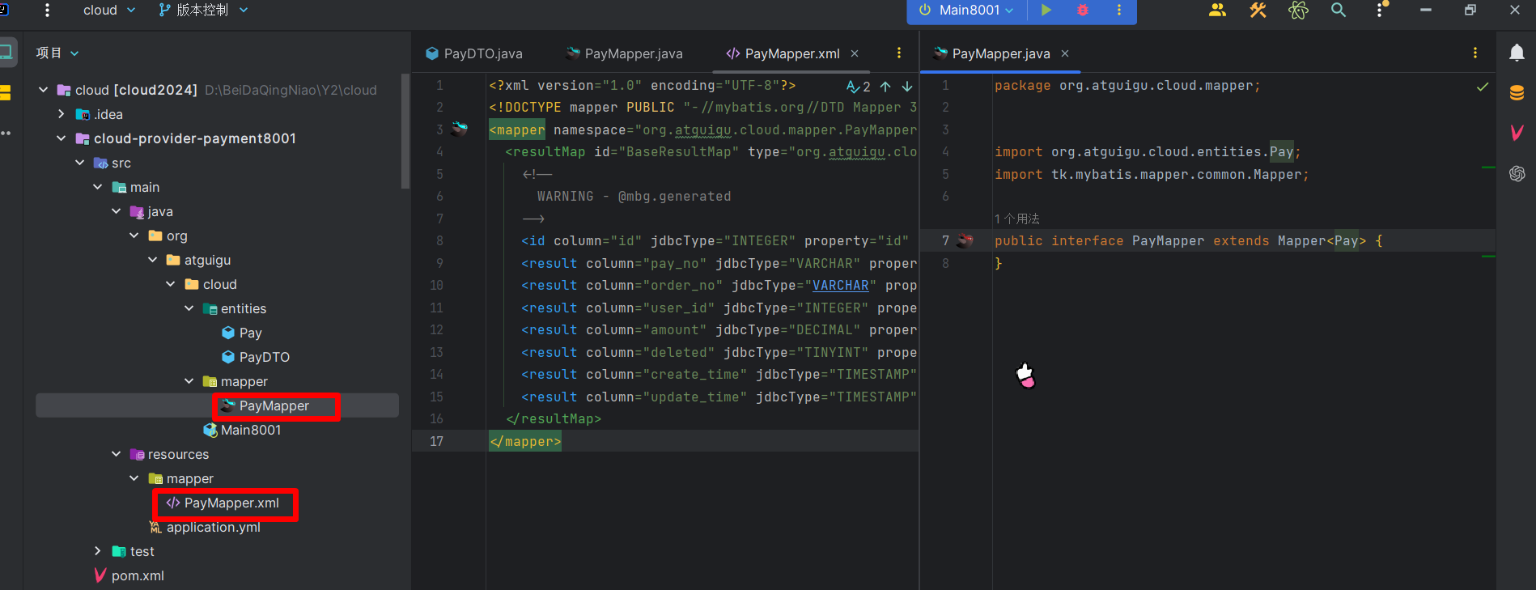Collapse the resources folder
Image resolution: width=1536 pixels, height=590 pixels.
(117, 454)
